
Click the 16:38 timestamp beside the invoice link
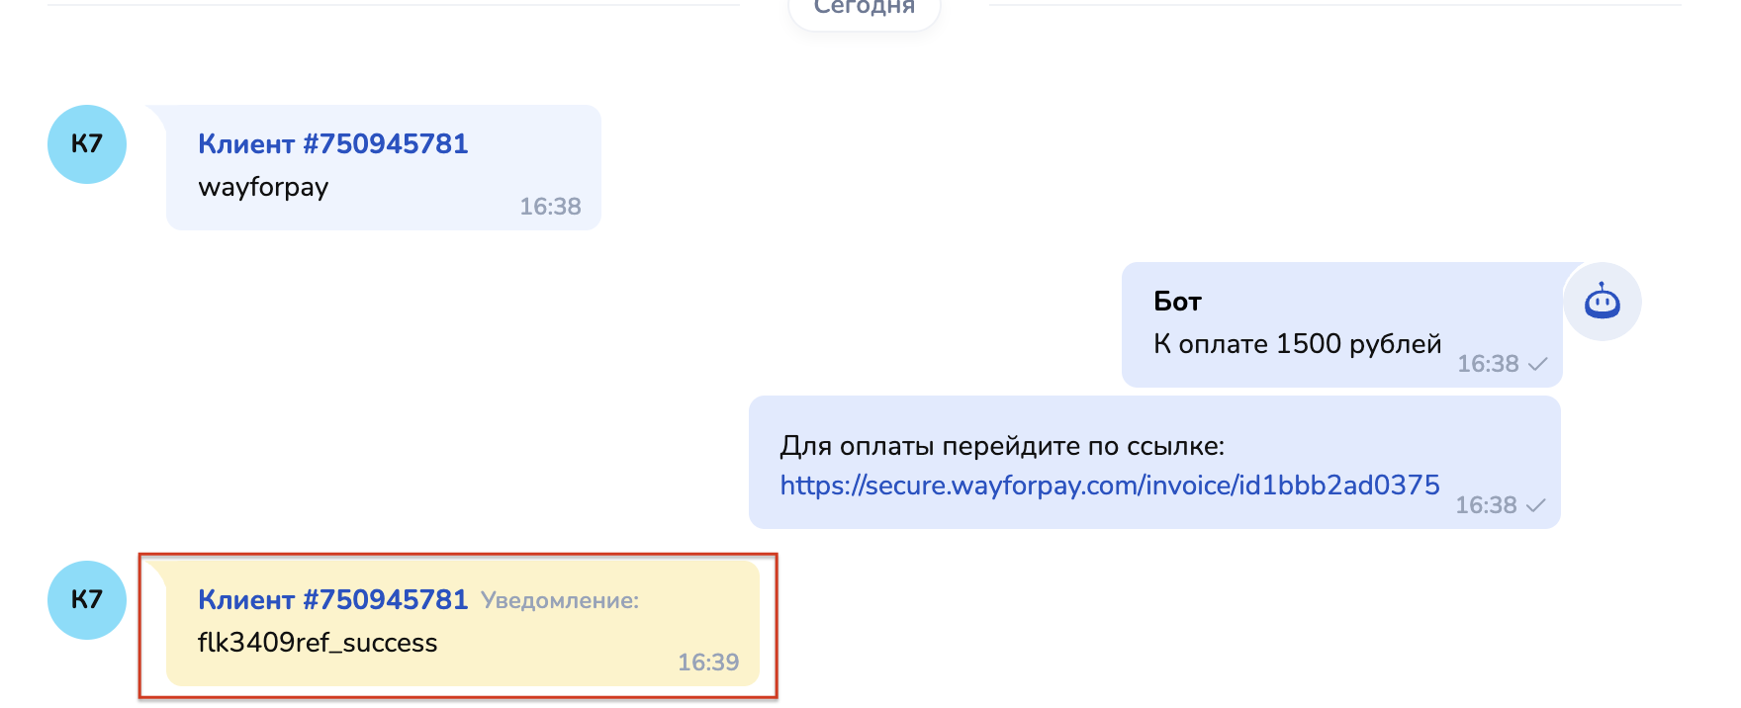click(x=1485, y=505)
